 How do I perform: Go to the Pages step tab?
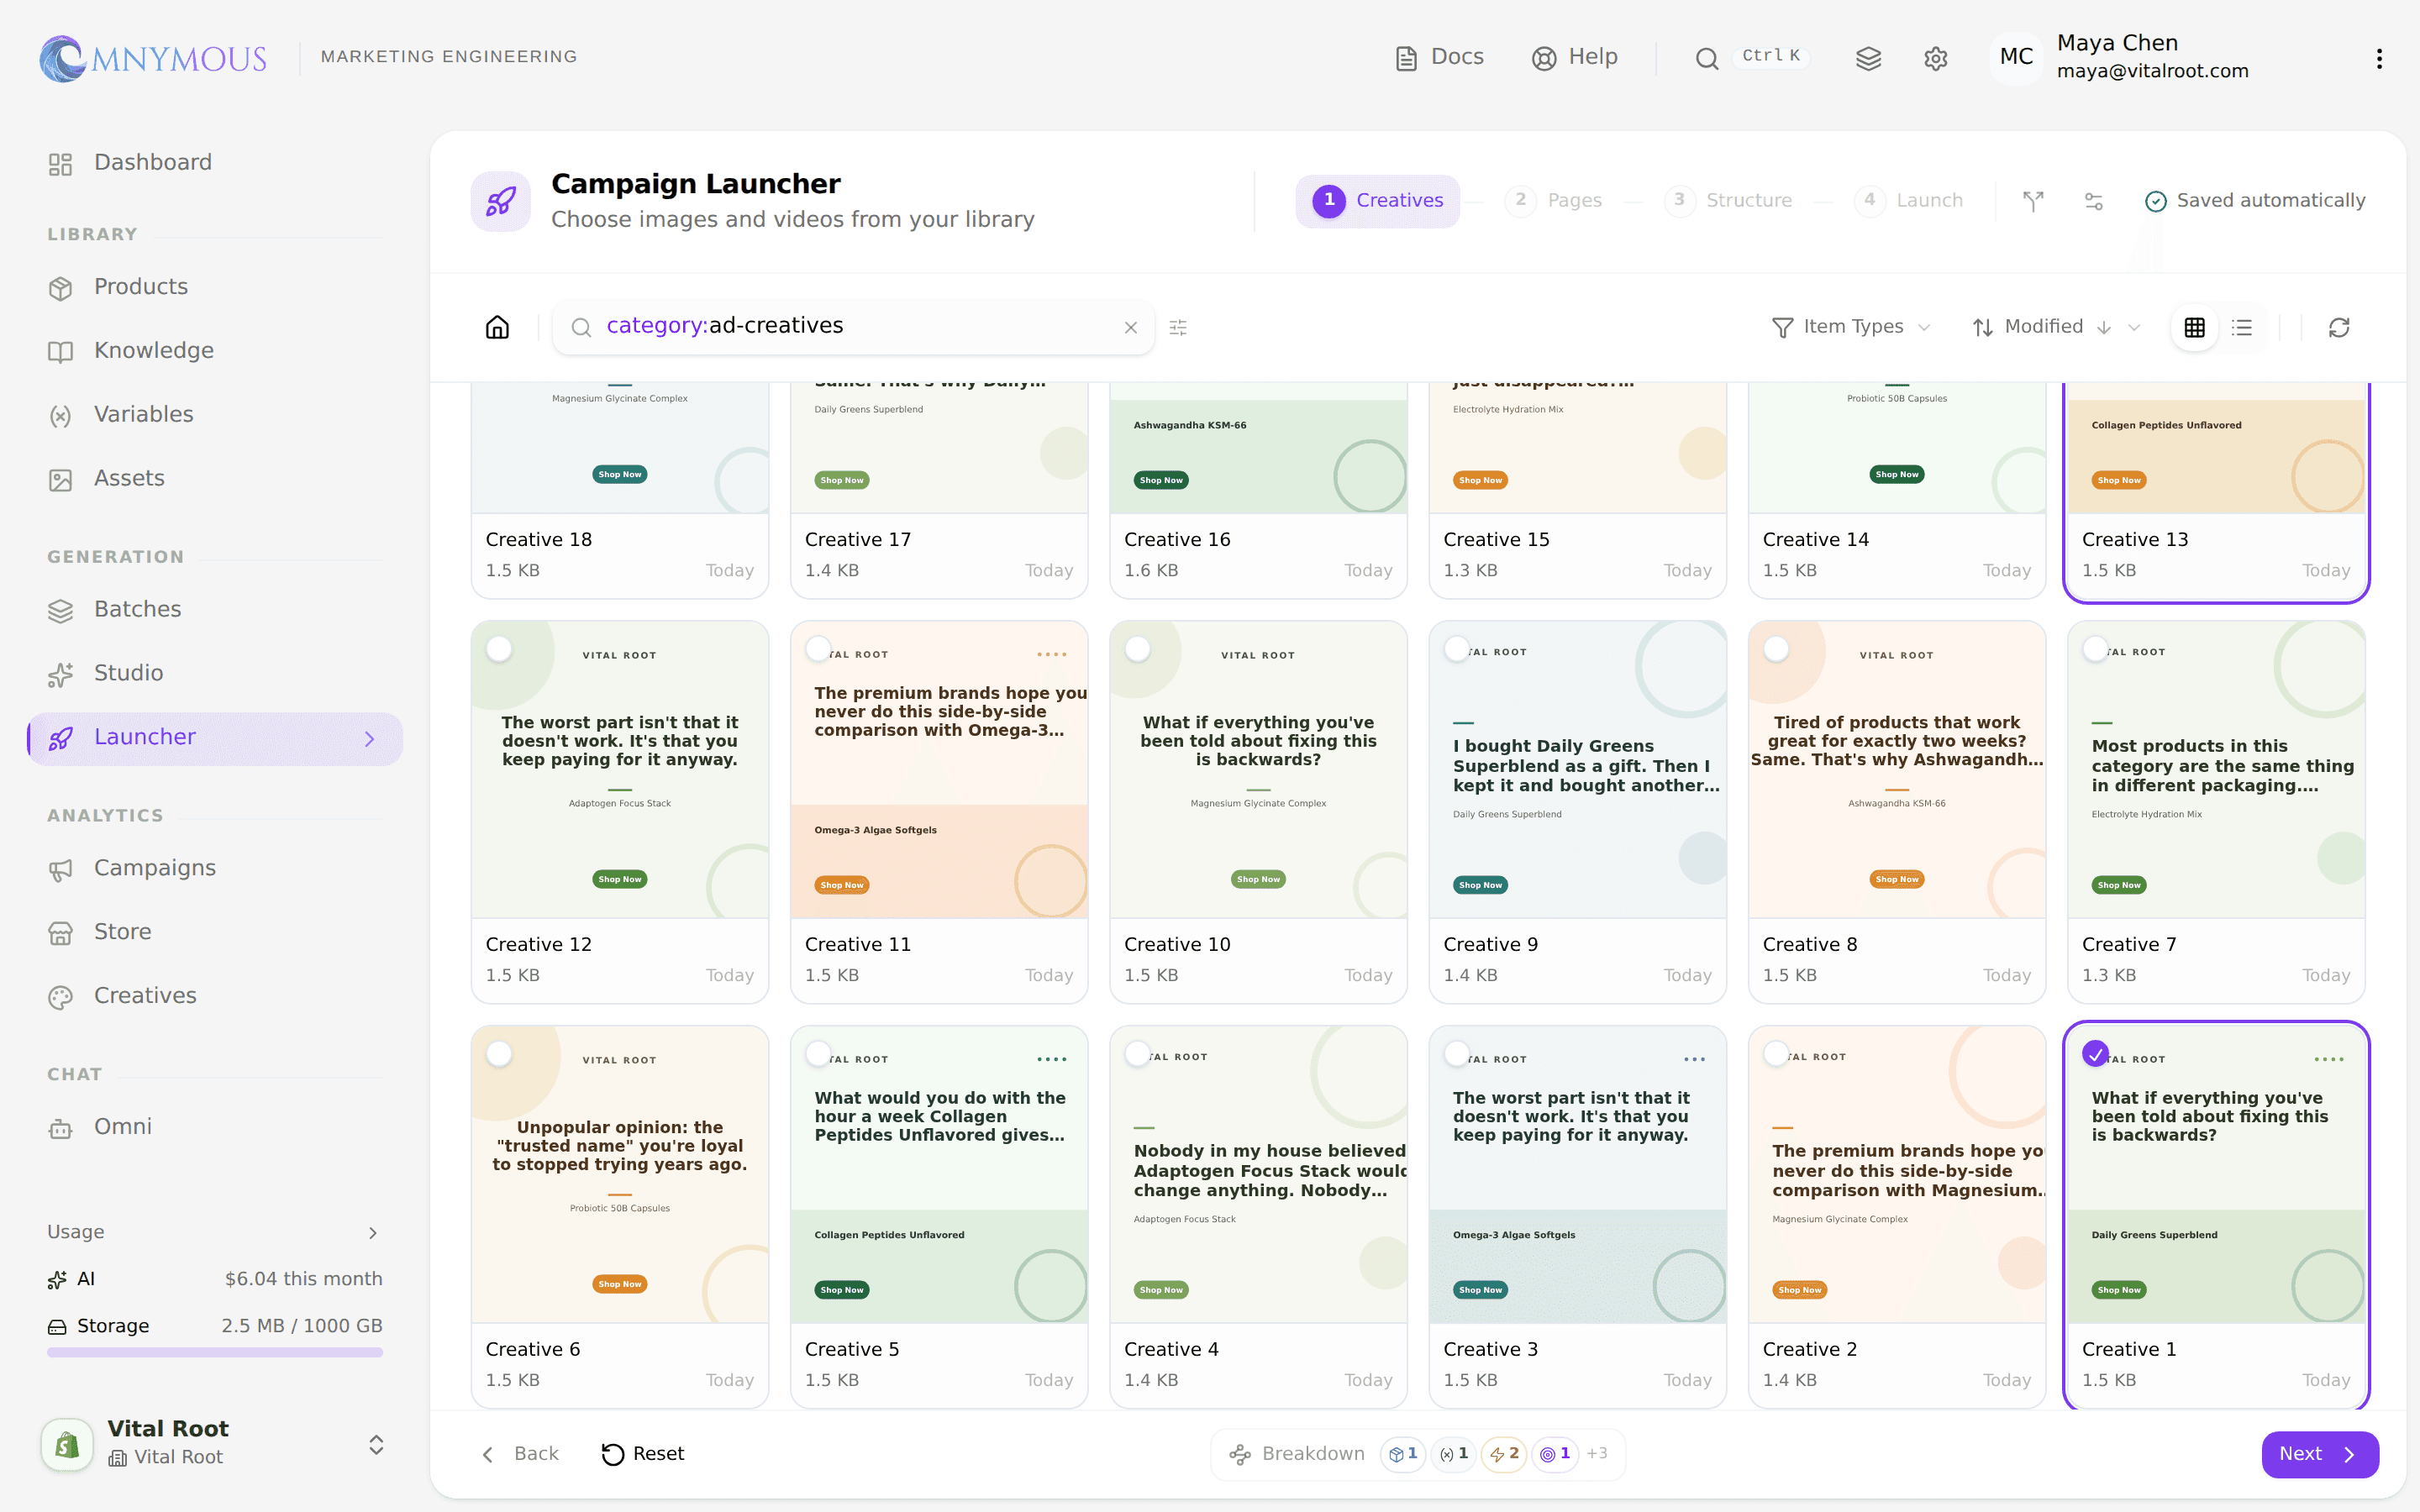tap(1557, 200)
